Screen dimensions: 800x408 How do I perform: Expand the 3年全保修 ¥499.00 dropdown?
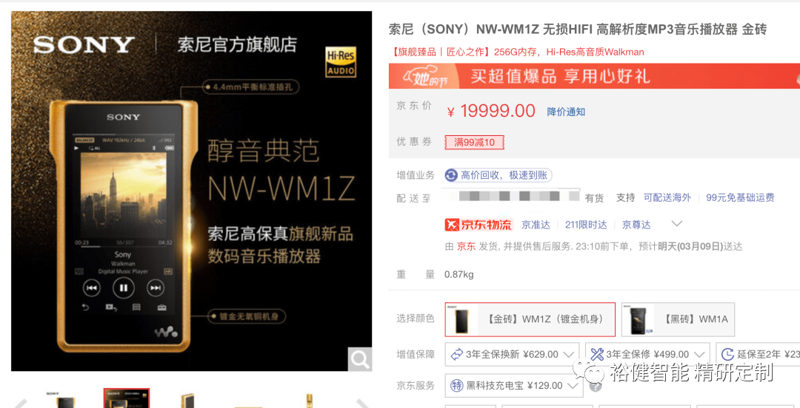pyautogui.click(x=647, y=355)
